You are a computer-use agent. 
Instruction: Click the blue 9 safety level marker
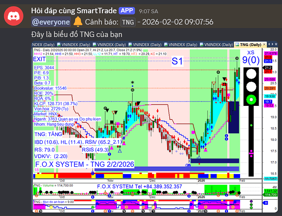point(266,203)
